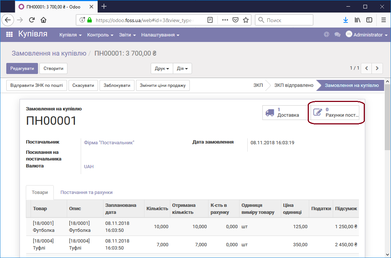
Task: Click the К-сть в рахунку column header
Action: pyautogui.click(x=224, y=209)
